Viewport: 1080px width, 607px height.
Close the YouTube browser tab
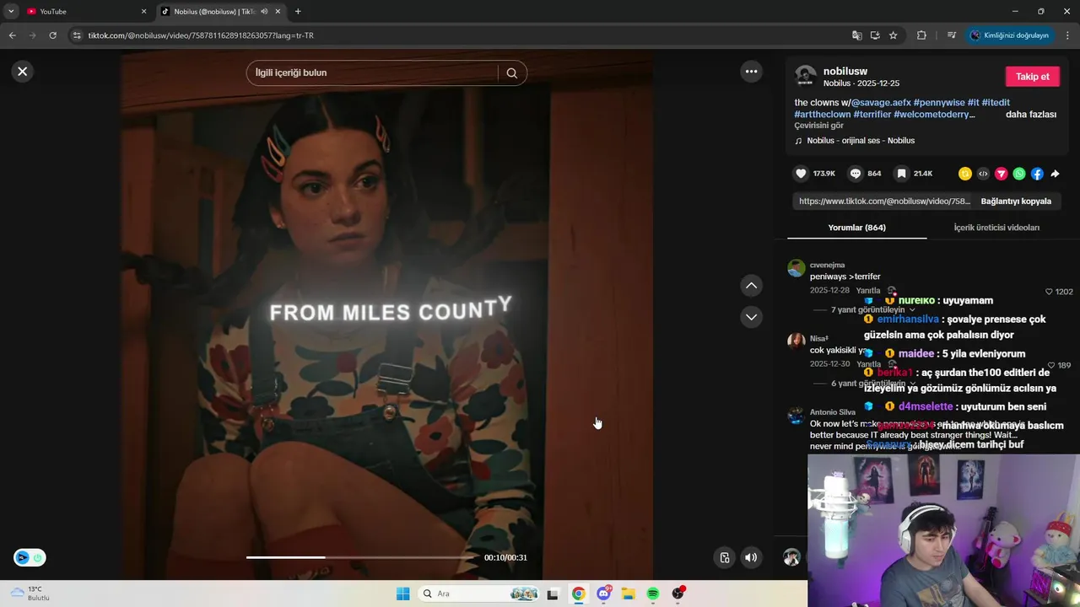tap(143, 12)
